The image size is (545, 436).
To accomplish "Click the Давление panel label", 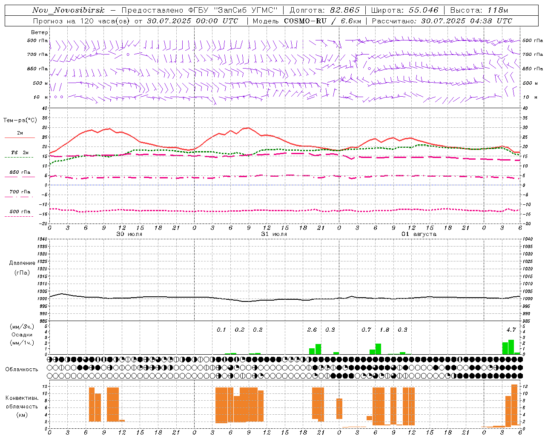I will tap(22, 263).
